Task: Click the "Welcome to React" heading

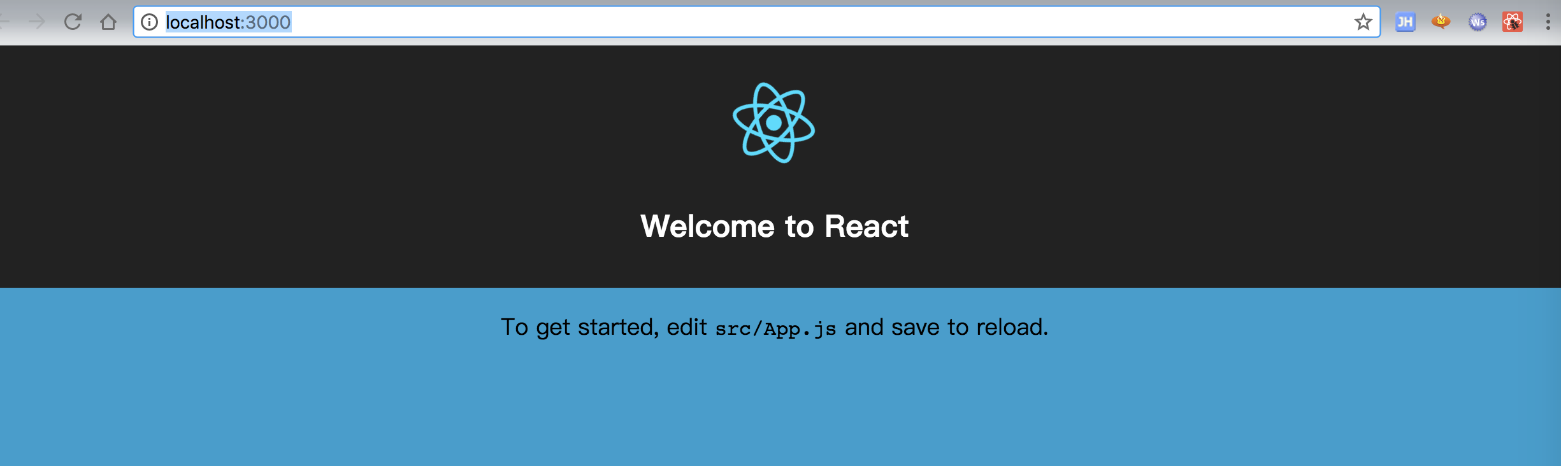Action: point(774,226)
